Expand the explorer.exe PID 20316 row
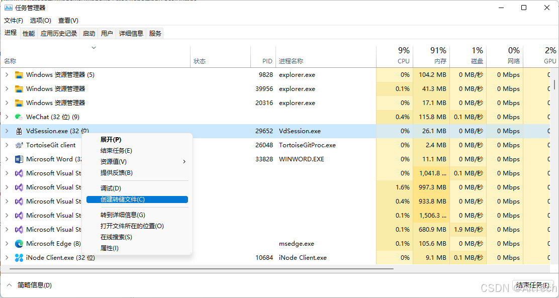Screen dimensions: 559x298 coord(7,103)
